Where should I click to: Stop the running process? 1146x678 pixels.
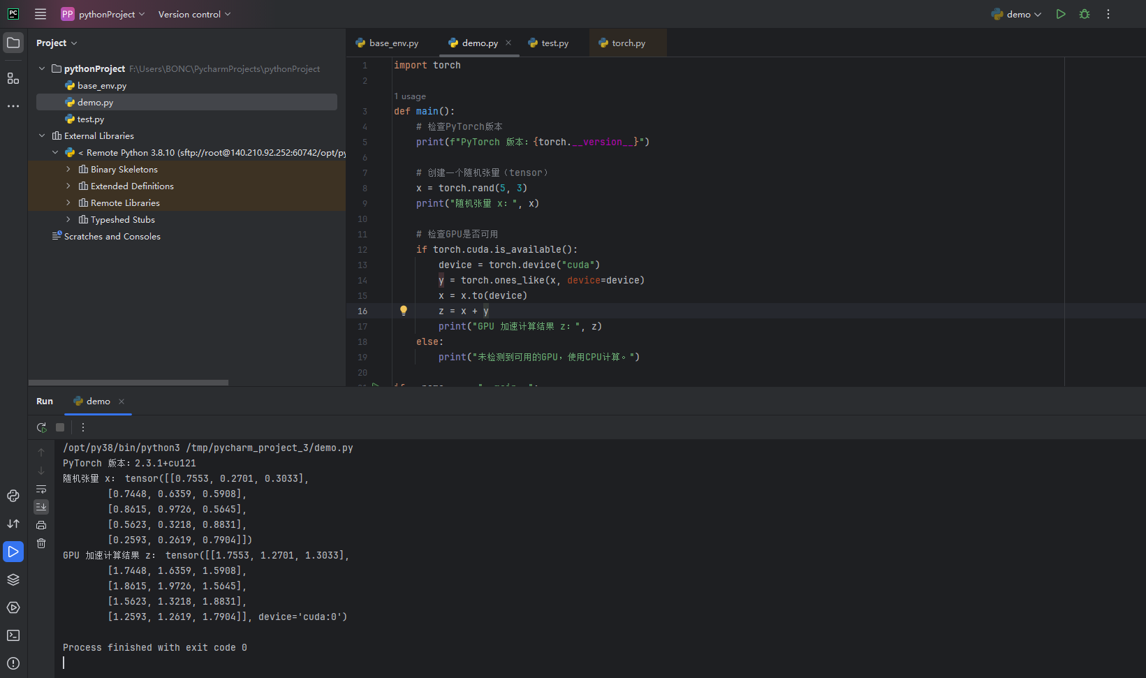click(60, 427)
